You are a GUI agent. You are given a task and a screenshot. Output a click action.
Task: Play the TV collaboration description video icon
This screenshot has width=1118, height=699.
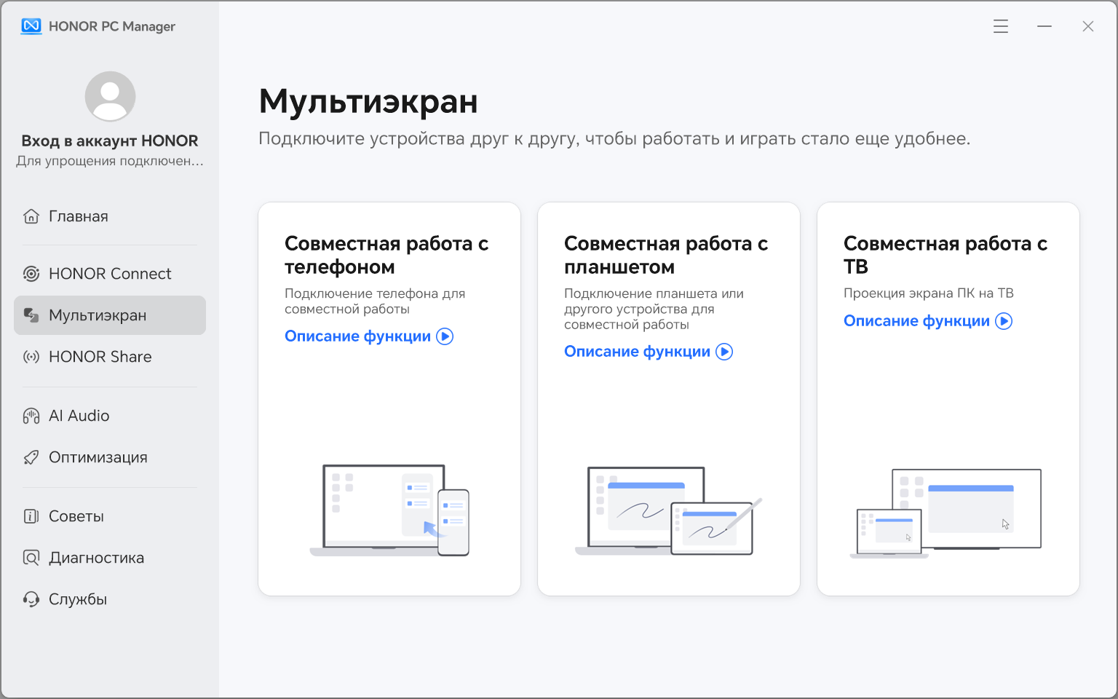click(x=1004, y=321)
